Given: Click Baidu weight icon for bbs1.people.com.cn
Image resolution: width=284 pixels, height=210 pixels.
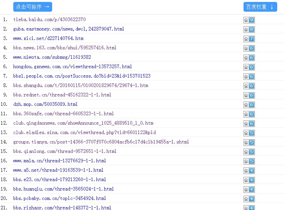Looking at the screenshot, I should [x=249, y=77].
